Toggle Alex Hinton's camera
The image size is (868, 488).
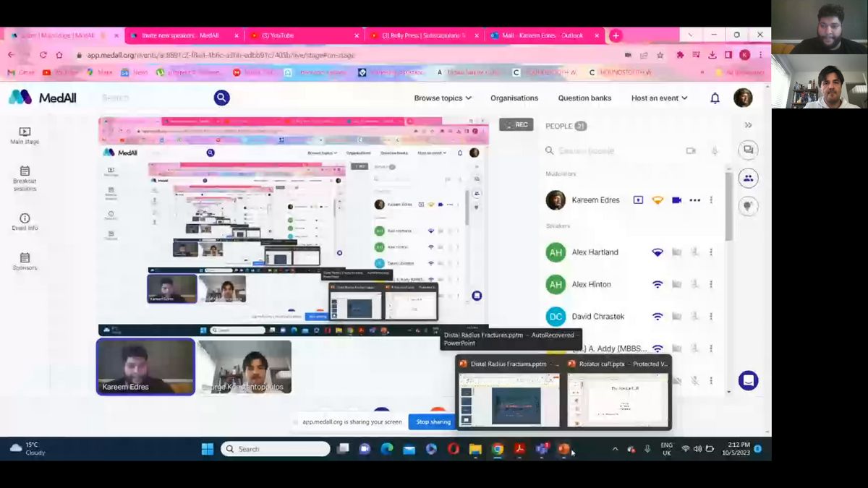676,285
